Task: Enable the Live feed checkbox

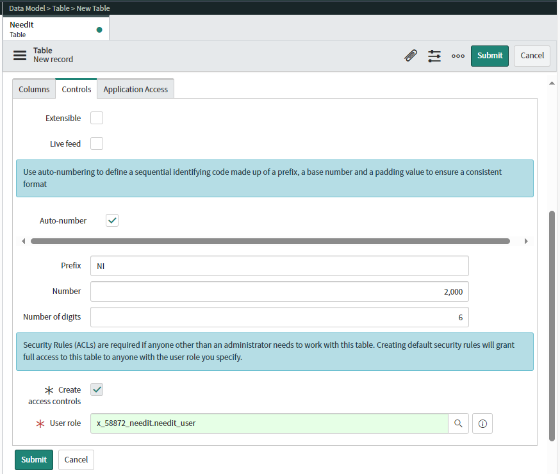Action: tap(96, 143)
